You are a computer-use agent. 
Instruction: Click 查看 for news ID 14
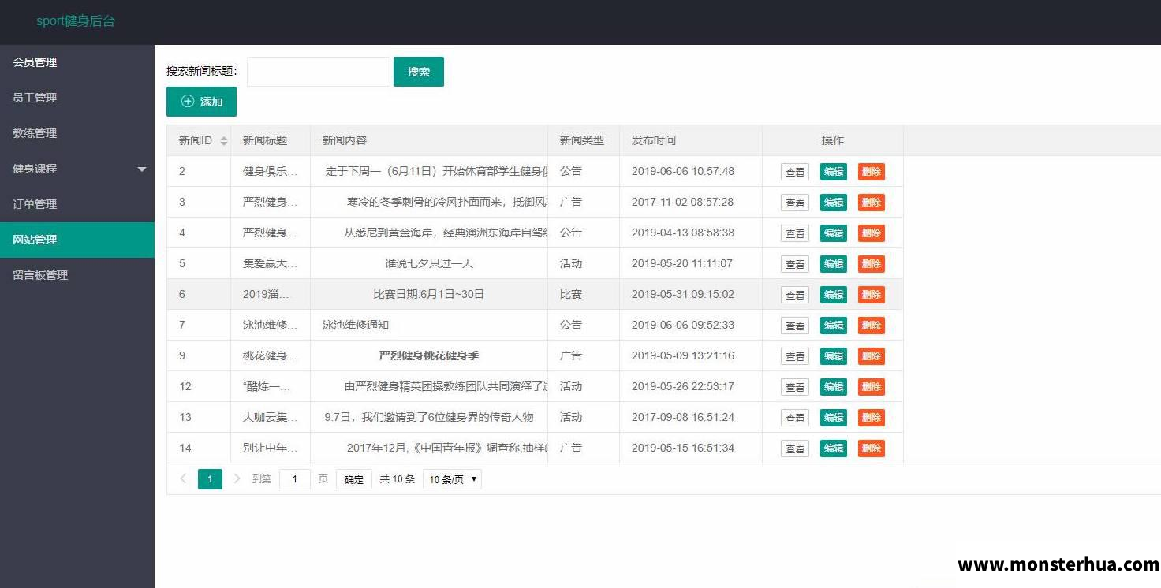pyautogui.click(x=795, y=448)
